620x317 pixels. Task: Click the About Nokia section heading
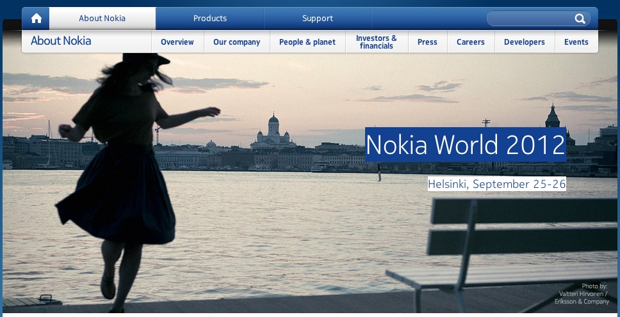pyautogui.click(x=61, y=41)
